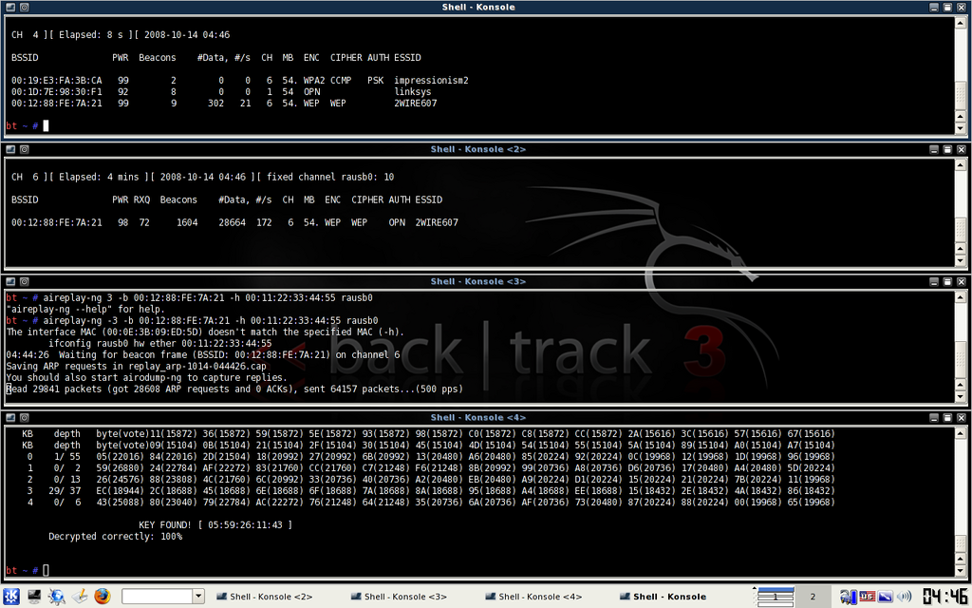Click the prompt in Konsole <4> window
The width and height of the screenshot is (972, 608).
(23, 570)
